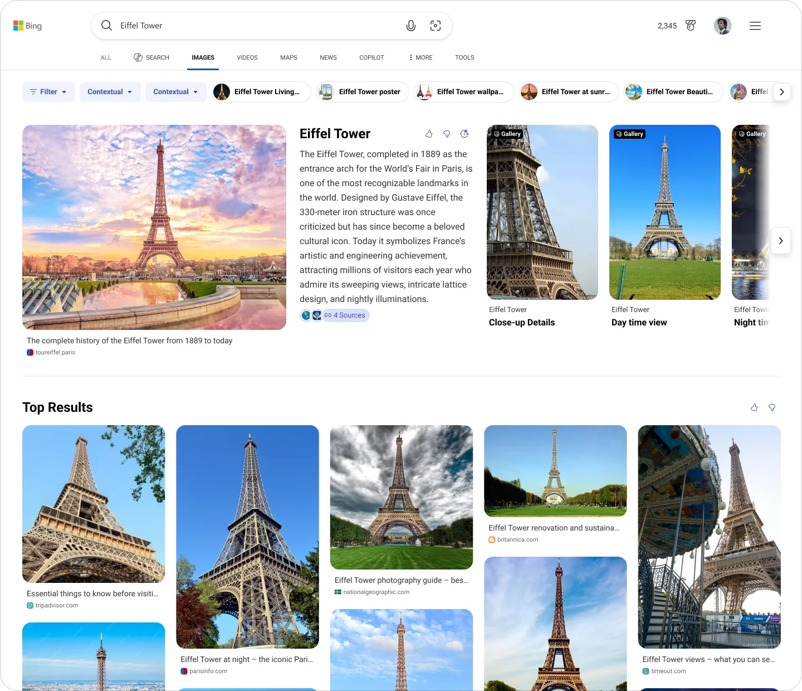Open visual search using the camera icon

[436, 26]
